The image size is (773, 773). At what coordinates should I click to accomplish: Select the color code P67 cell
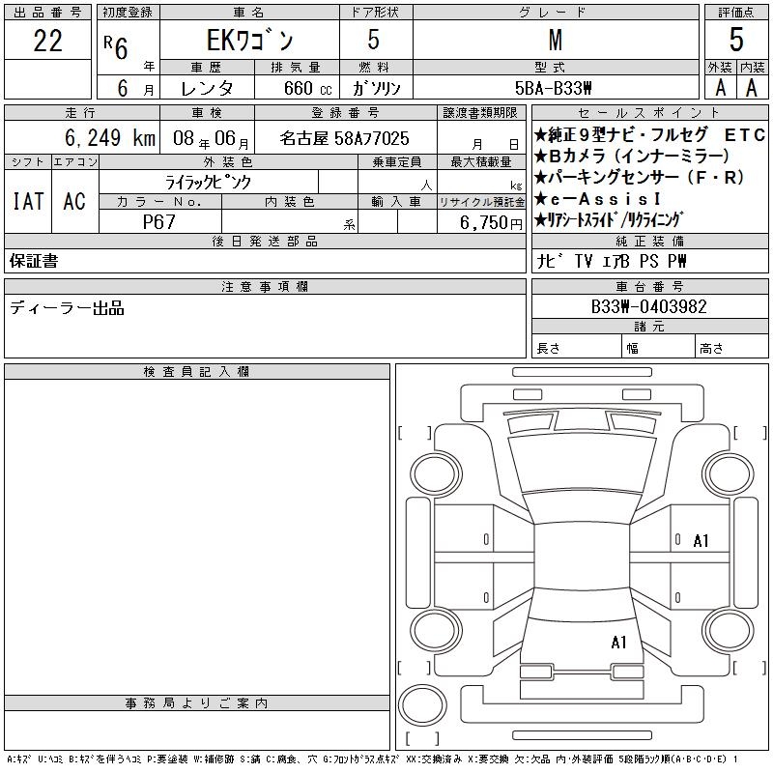159,222
